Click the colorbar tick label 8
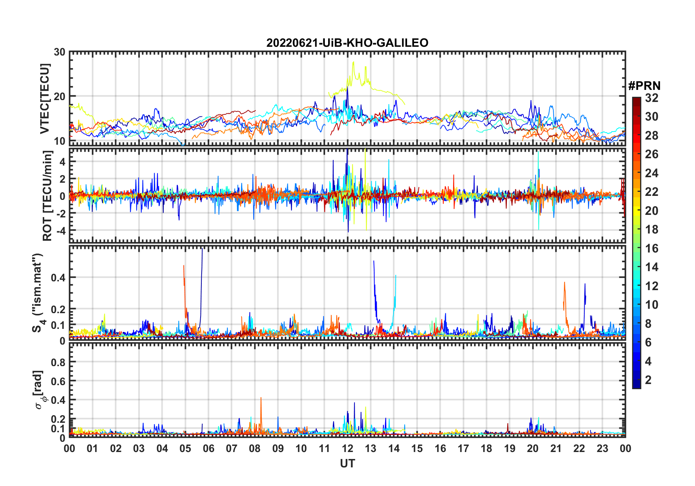The image size is (695, 486). tap(648, 324)
